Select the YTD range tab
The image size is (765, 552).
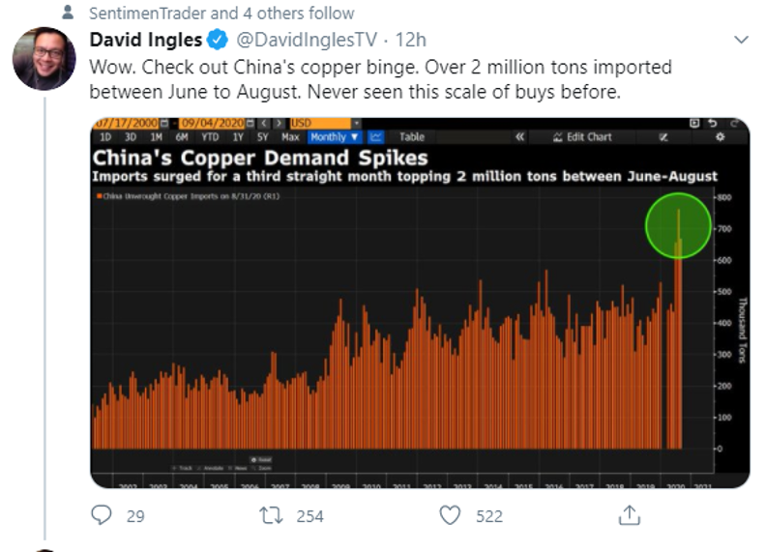[213, 137]
